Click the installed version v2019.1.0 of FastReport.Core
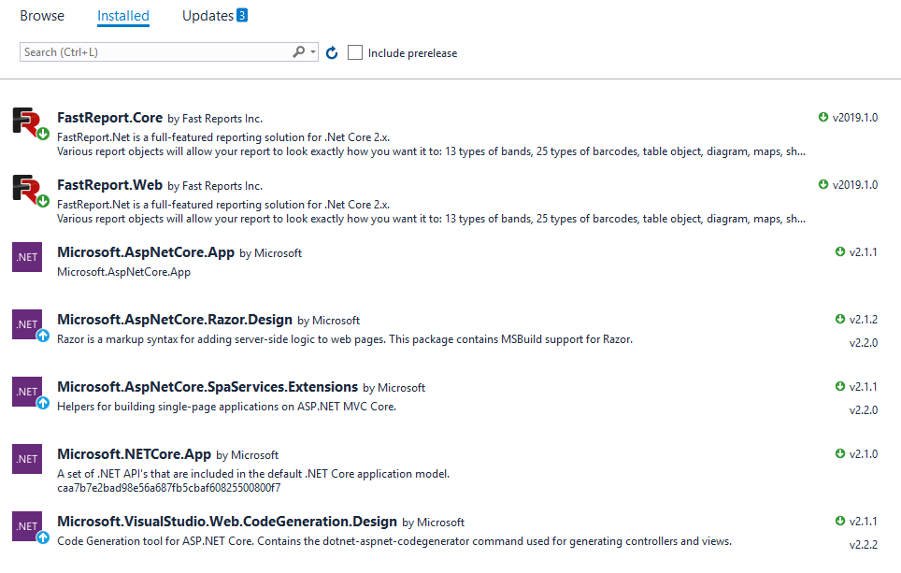The width and height of the screenshot is (901, 573). (x=854, y=117)
